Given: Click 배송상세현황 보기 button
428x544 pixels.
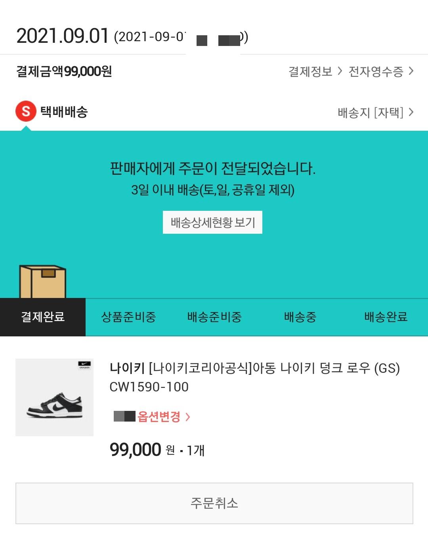Looking at the screenshot, I should pyautogui.click(x=212, y=222).
